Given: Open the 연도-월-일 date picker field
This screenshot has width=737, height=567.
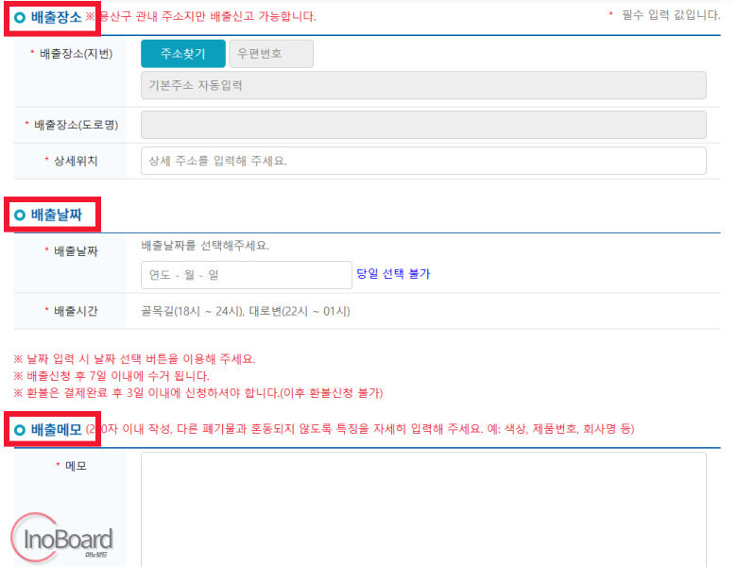Looking at the screenshot, I should (x=247, y=275).
